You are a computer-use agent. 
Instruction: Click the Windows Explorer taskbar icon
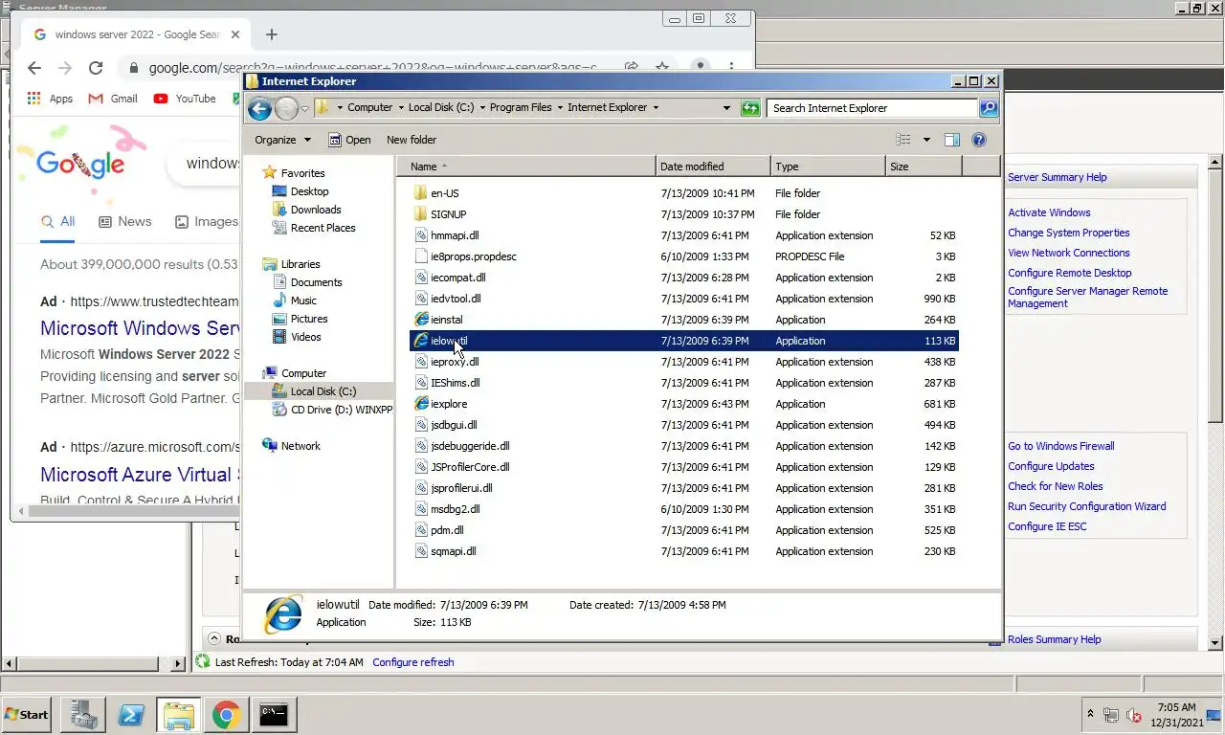[x=178, y=715]
